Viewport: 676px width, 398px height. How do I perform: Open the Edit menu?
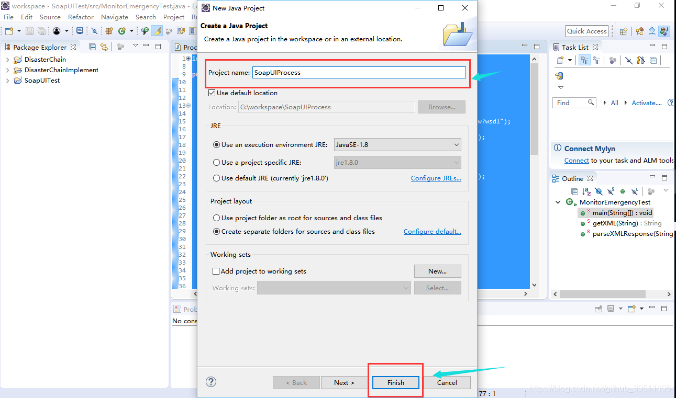click(x=27, y=17)
